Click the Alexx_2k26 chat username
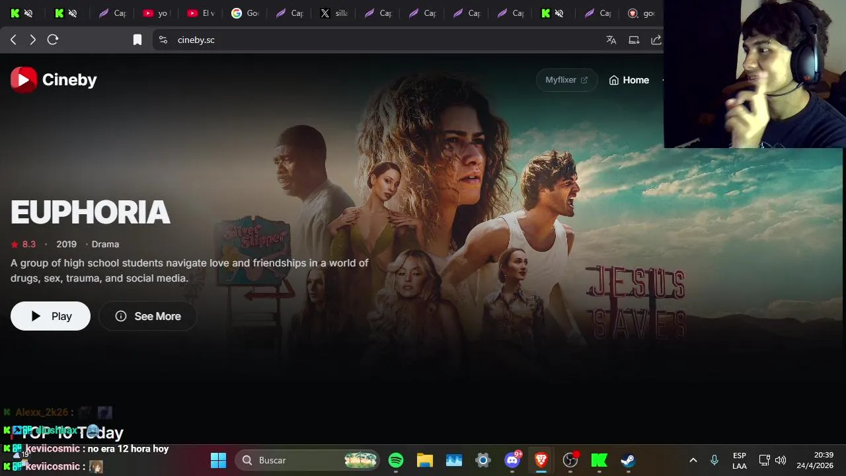Image resolution: width=846 pixels, height=476 pixels. (42, 413)
